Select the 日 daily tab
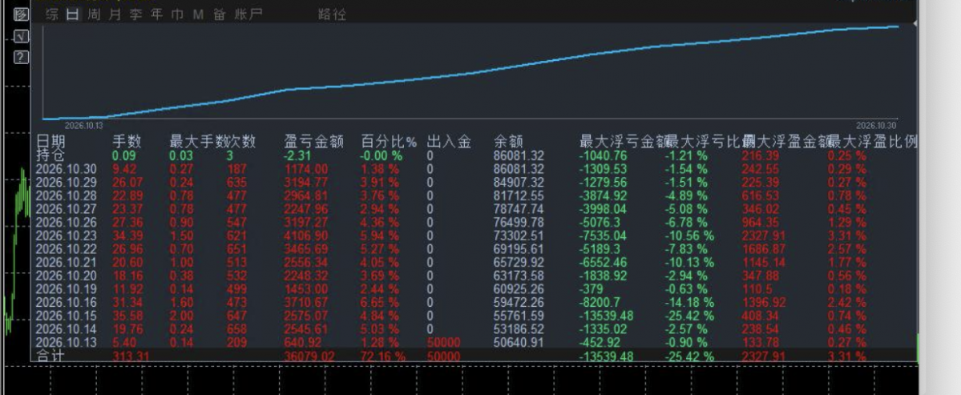The width and height of the screenshot is (961, 395). click(x=73, y=14)
